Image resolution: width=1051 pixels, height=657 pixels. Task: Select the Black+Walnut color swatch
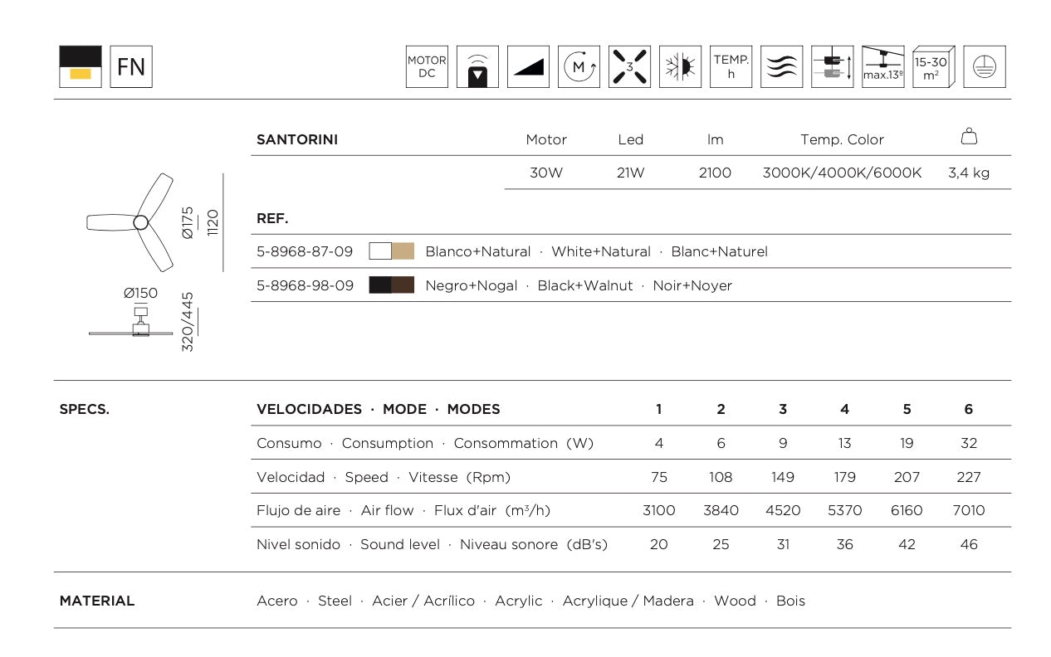coord(391,285)
